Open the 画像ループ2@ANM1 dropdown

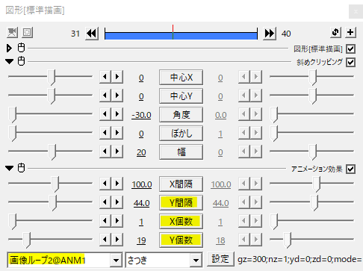pos(116,261)
